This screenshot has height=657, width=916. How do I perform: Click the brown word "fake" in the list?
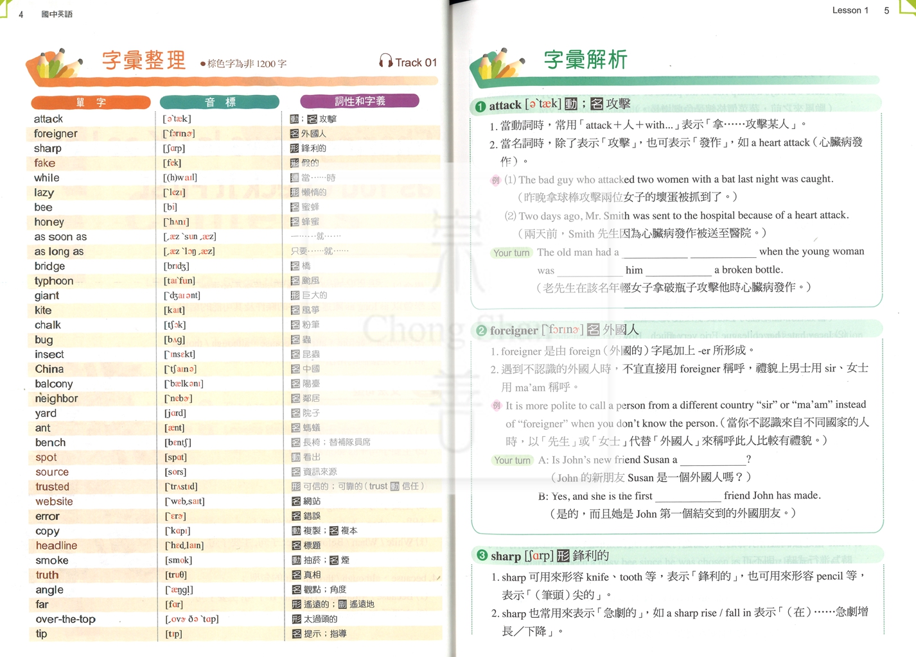click(45, 163)
